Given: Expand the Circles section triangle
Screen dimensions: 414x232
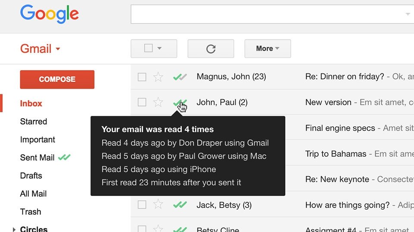Looking at the screenshot, I should tap(14, 229).
